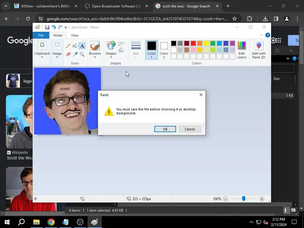Open Chrome side panel icon
The image size is (304, 228).
pyautogui.click(x=276, y=19)
